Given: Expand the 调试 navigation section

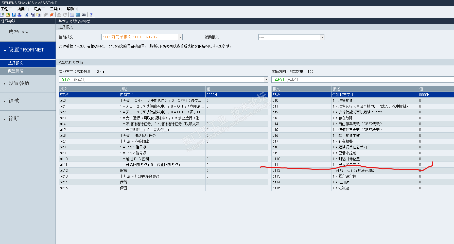Looking at the screenshot, I should pos(28,101).
